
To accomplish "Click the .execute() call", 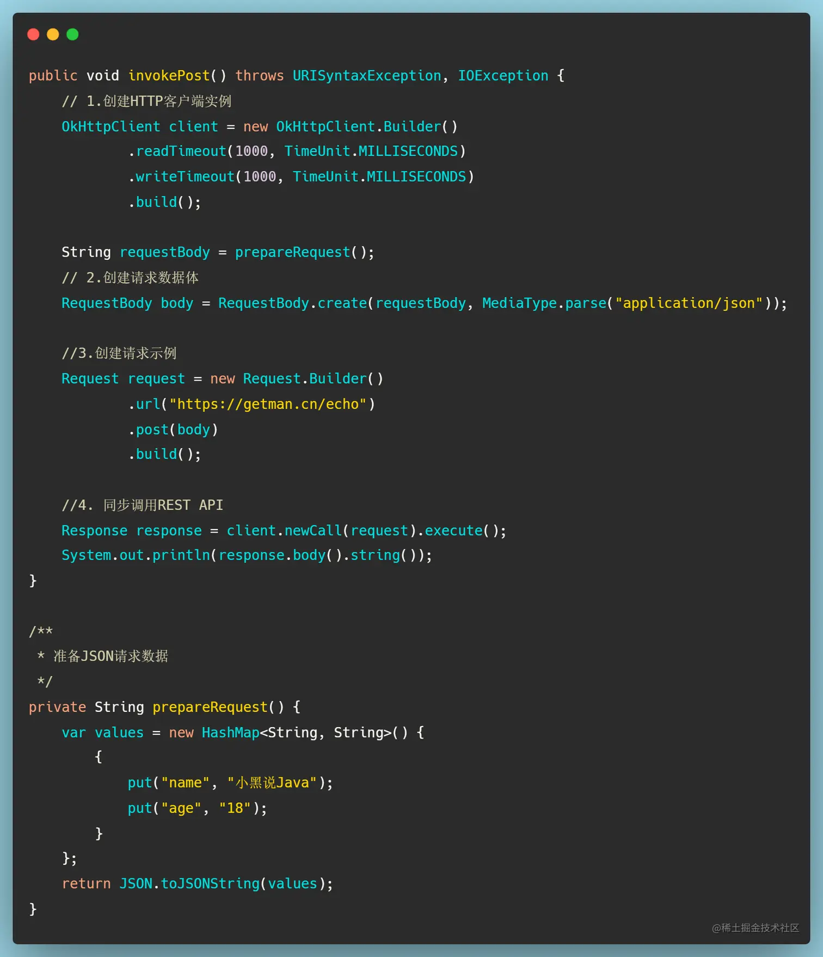I will (x=458, y=531).
